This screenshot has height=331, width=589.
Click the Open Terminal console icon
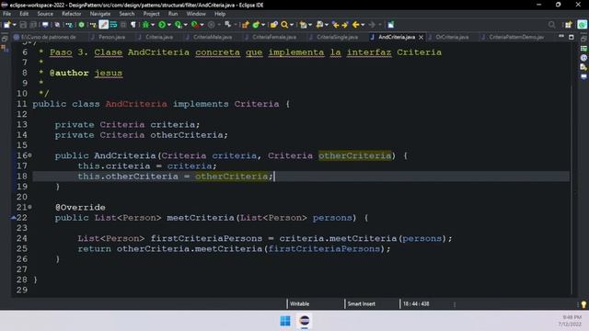[x=45, y=25]
